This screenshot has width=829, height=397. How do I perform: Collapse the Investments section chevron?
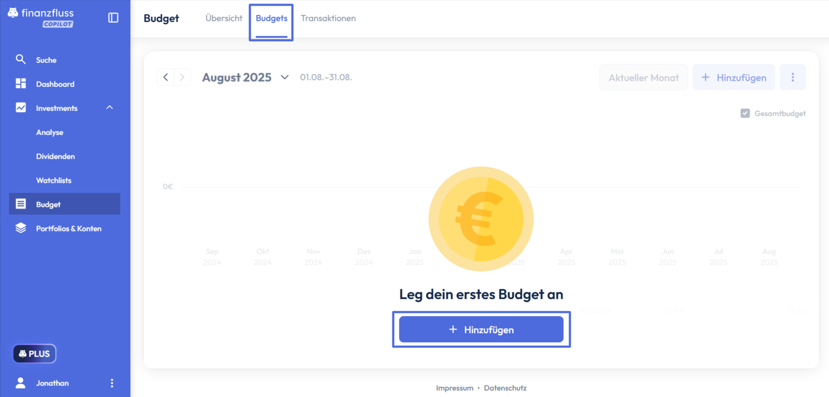[110, 108]
